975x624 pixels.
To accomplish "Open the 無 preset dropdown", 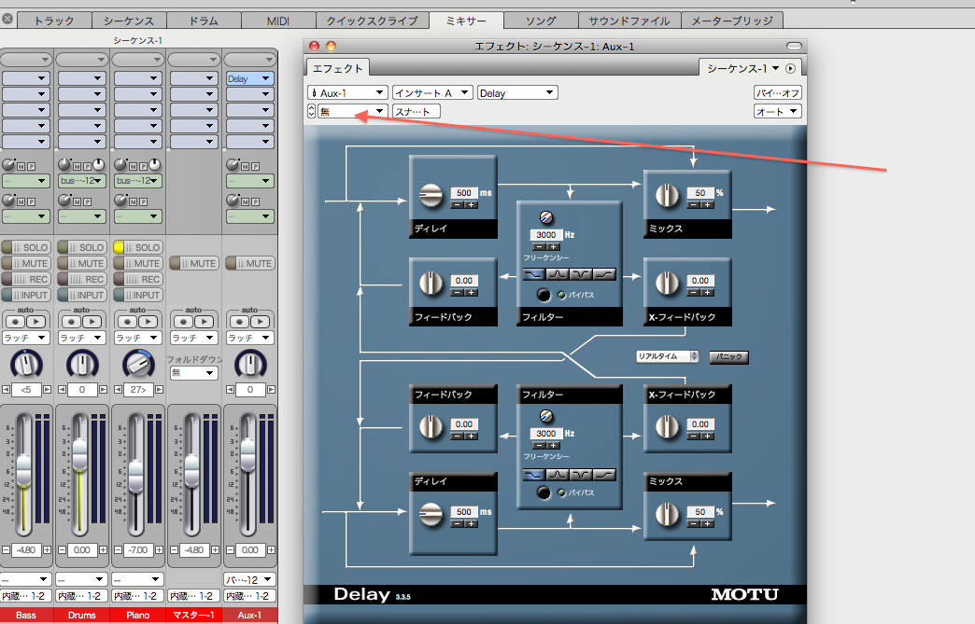I will coord(353,112).
